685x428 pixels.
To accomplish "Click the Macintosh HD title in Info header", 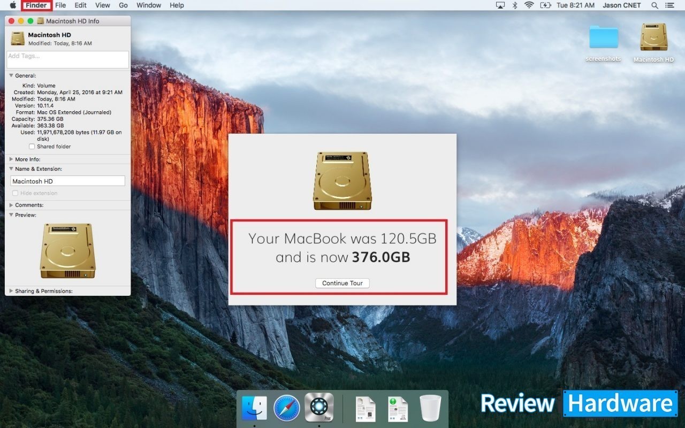I will [x=49, y=35].
